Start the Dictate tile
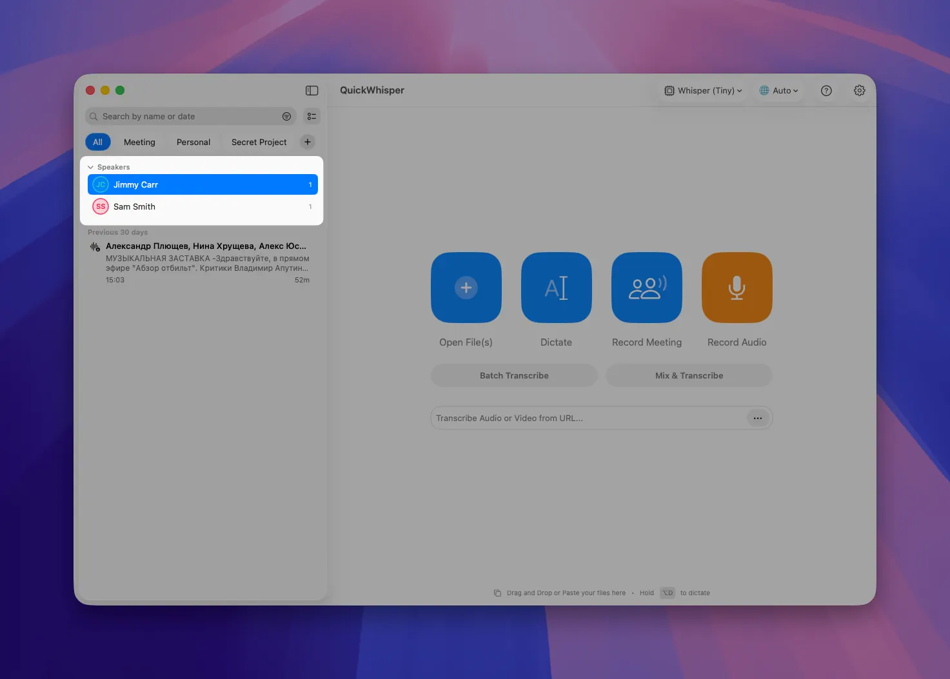 point(557,288)
